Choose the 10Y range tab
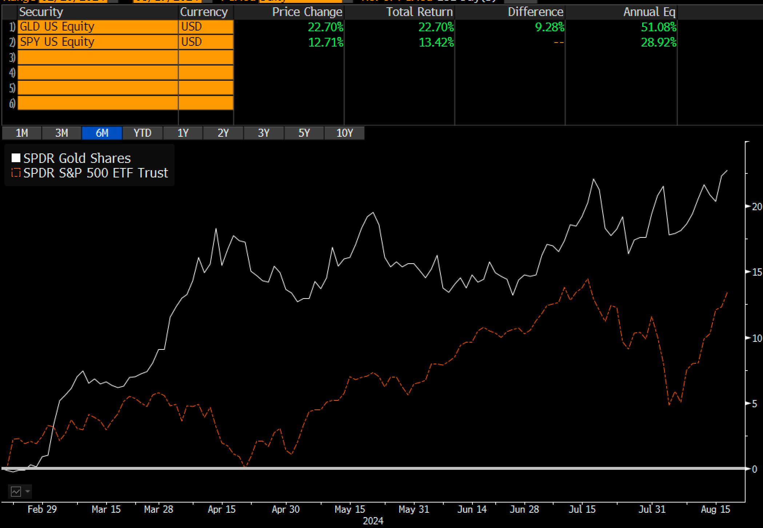This screenshot has height=528, width=763. pos(344,133)
